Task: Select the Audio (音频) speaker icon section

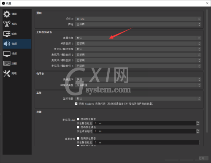Action: point(7,43)
